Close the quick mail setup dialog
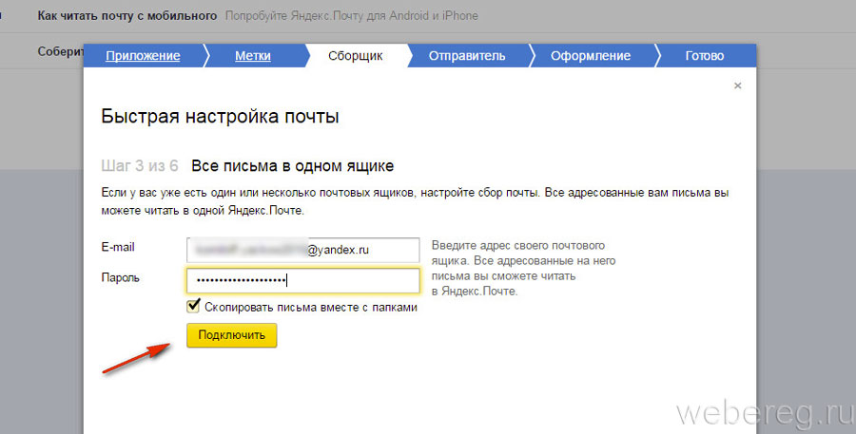The height and width of the screenshot is (434, 856). click(x=737, y=85)
